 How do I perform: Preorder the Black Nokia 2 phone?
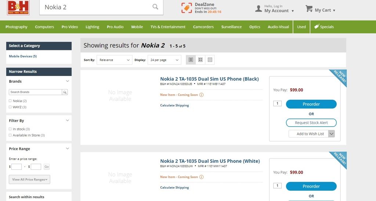tap(311, 104)
